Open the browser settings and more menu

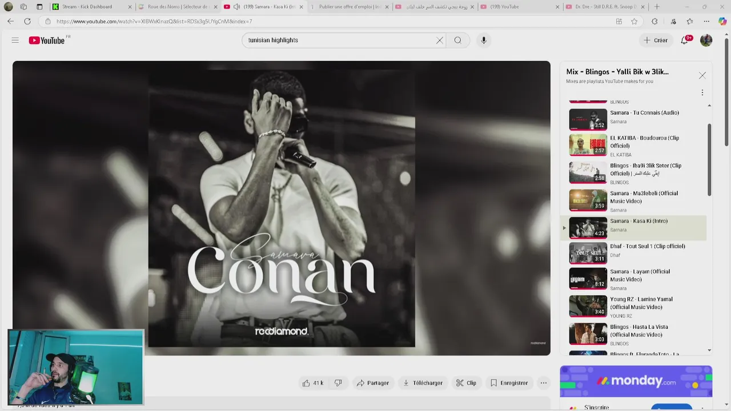click(706, 21)
